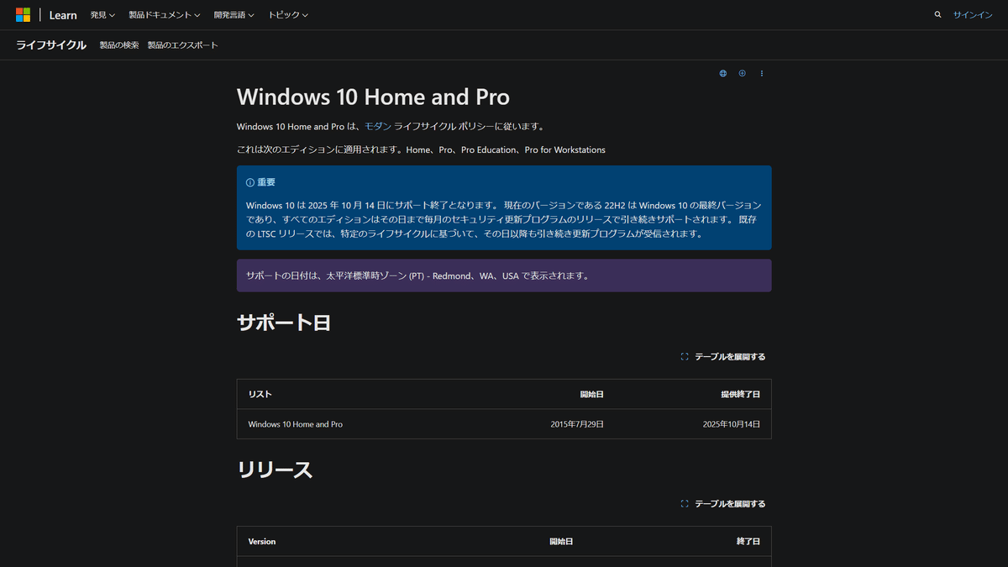Click the 2015年7月29日 start date cell
The height and width of the screenshot is (567, 1008).
point(577,424)
